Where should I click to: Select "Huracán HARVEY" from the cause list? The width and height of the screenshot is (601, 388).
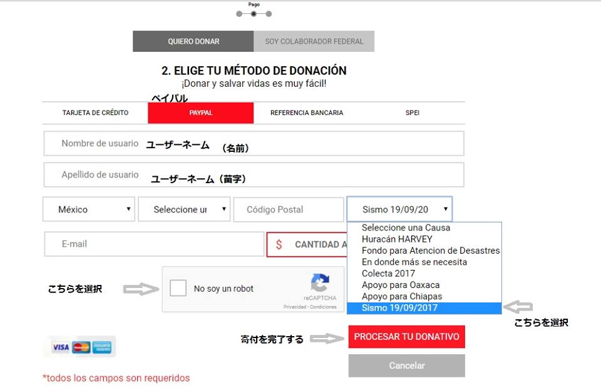(397, 239)
